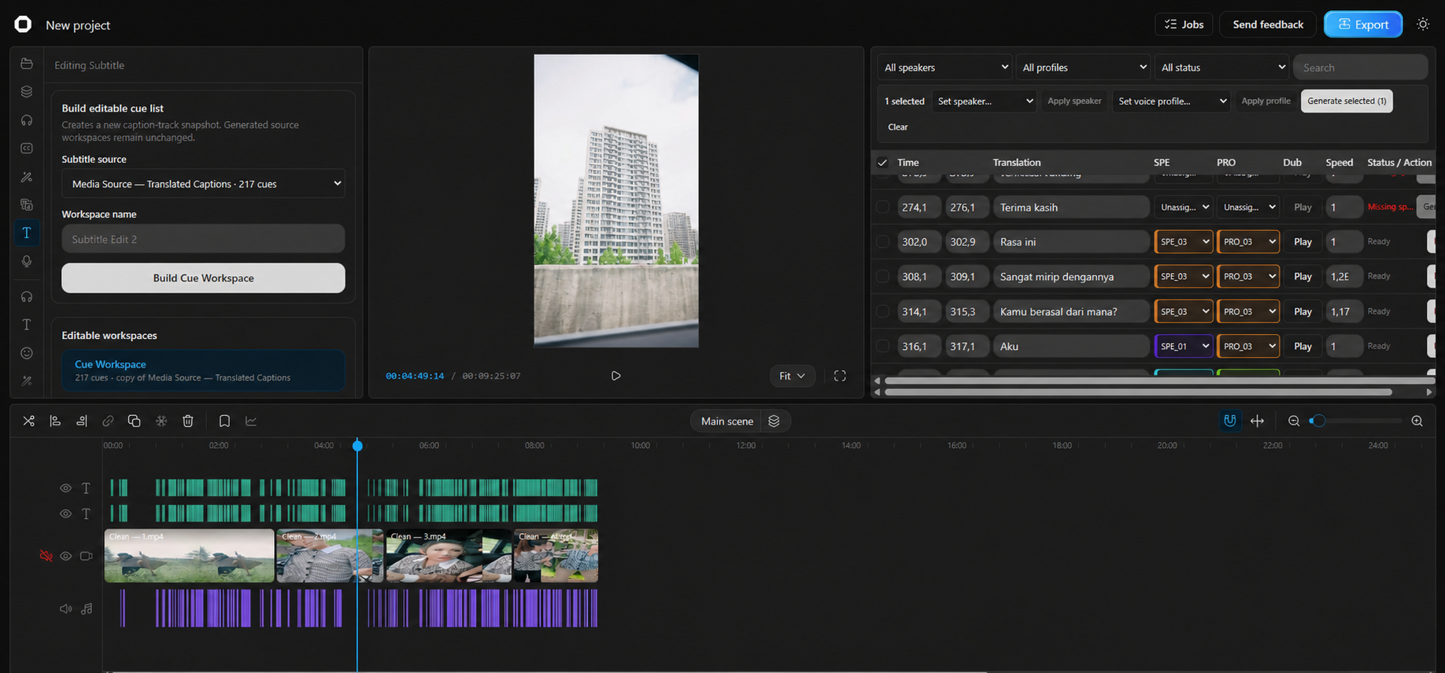Viewport: 1445px width, 673px height.
Task: Click the Search field in cue table
Action: pos(1361,68)
